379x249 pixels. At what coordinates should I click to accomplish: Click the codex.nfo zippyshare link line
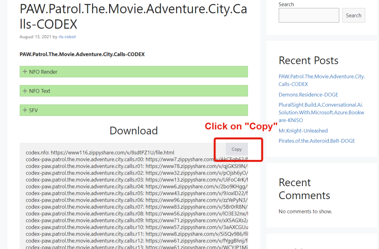tap(100, 152)
